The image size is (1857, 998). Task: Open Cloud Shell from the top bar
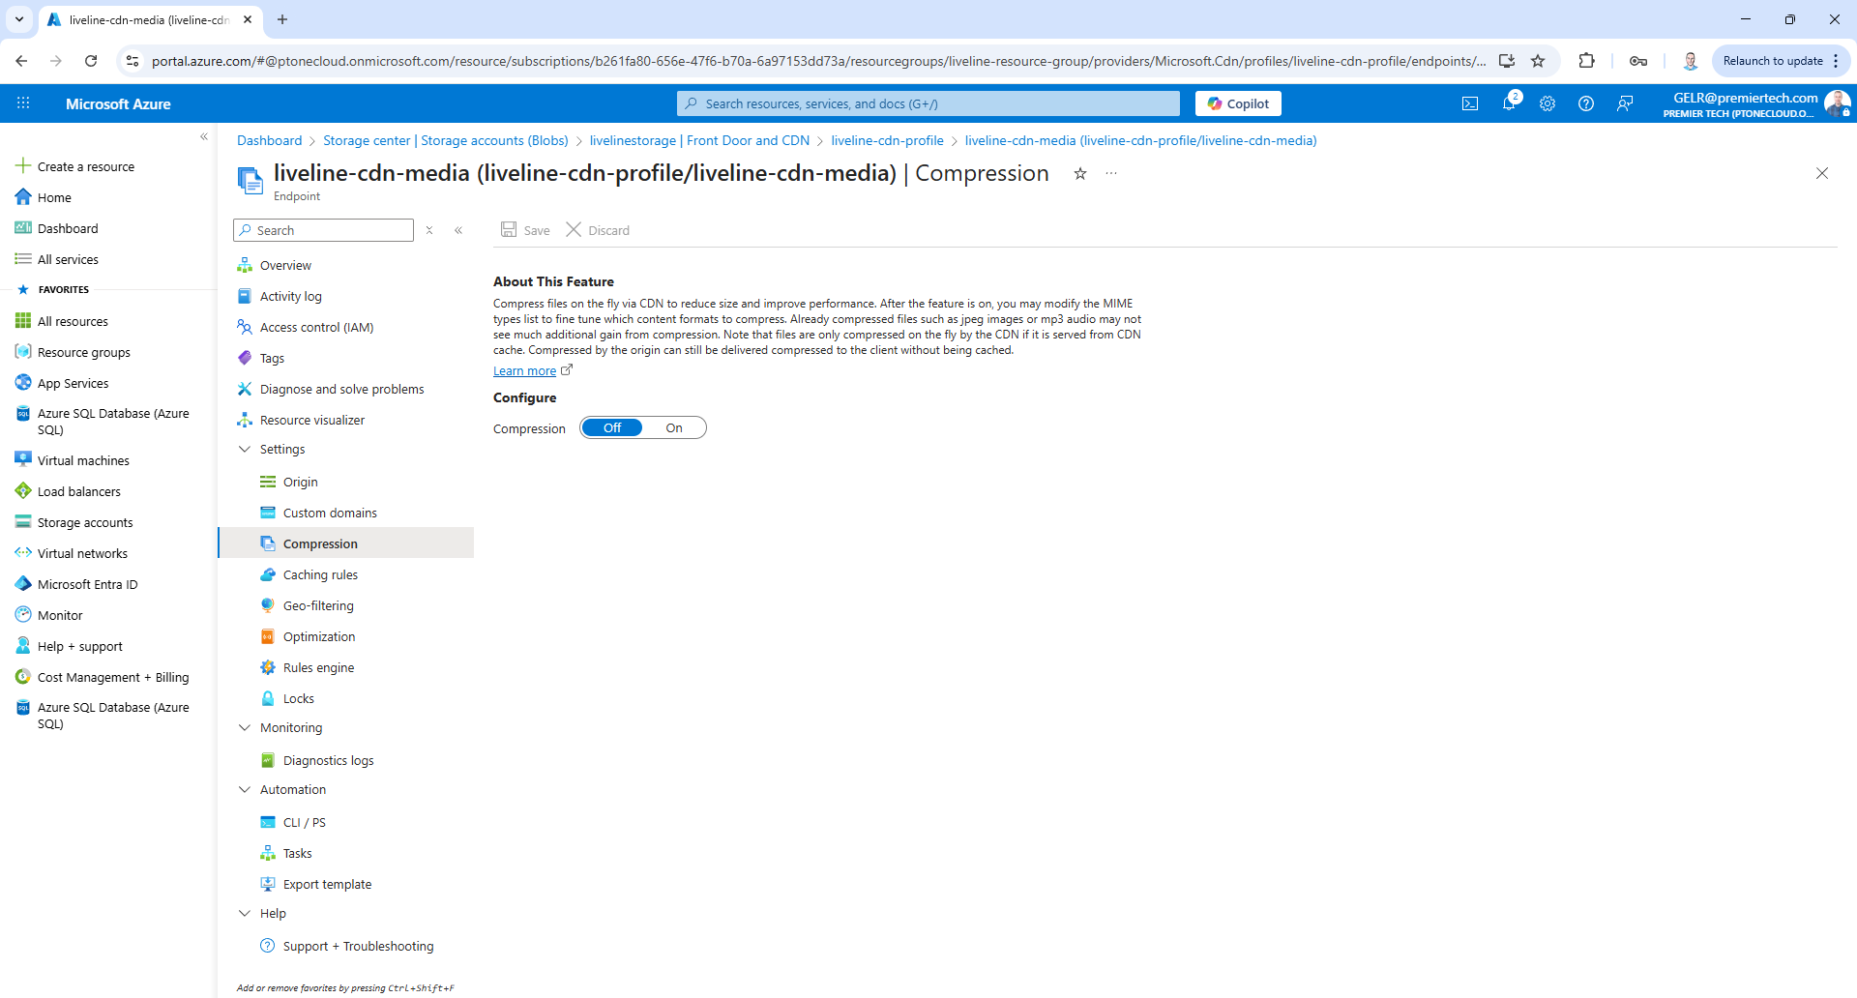1470,103
